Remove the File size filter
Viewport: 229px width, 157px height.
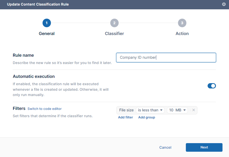pos(194,110)
